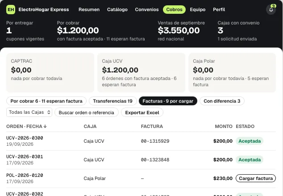Expand the Todas las Cajas dropdown

(x=29, y=112)
